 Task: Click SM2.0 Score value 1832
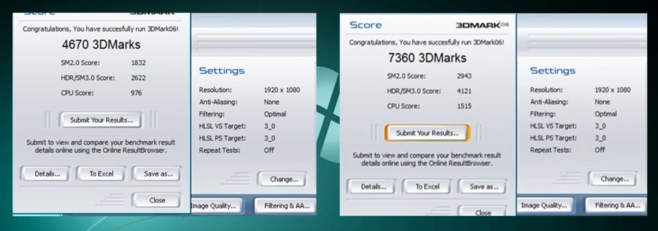tap(138, 63)
